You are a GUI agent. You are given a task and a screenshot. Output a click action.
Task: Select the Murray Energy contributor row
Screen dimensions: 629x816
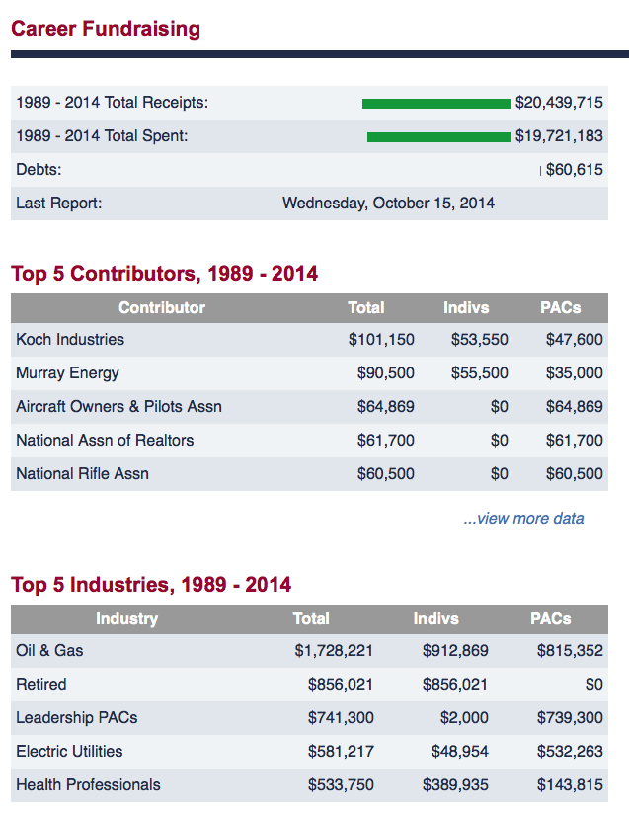coord(309,373)
